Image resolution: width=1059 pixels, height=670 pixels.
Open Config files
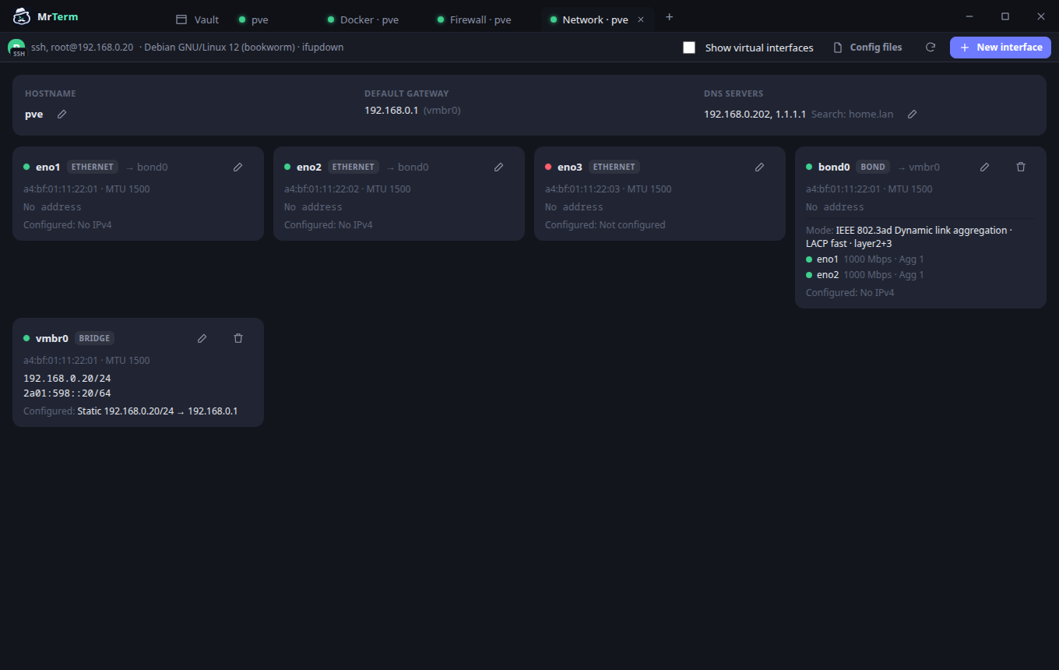867,48
